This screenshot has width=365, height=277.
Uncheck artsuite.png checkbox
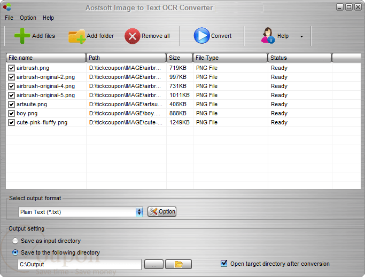pos(11,104)
